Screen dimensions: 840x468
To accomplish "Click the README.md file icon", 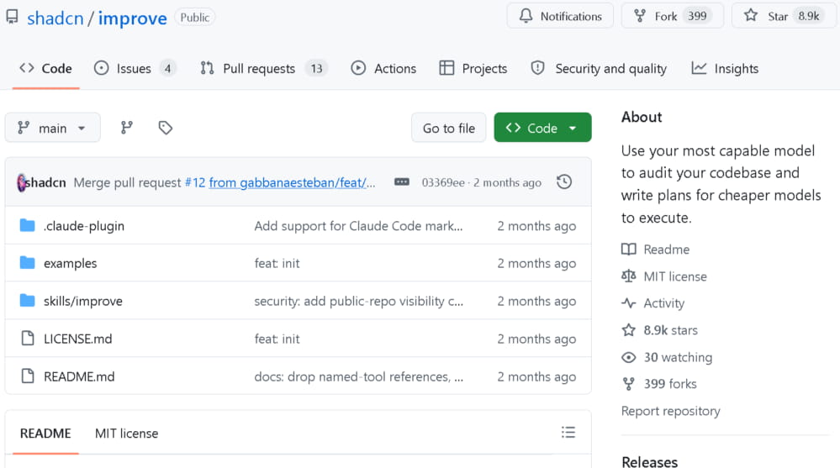I will point(27,376).
